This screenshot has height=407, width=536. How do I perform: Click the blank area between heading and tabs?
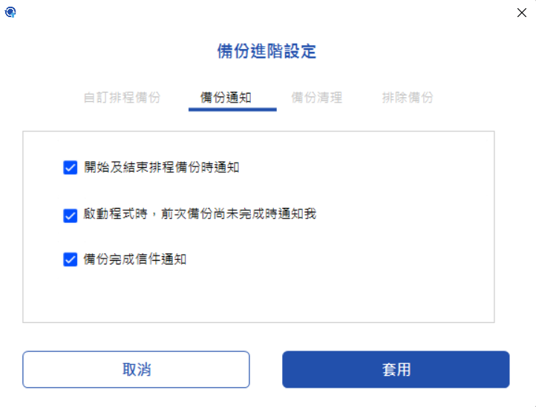click(267, 75)
